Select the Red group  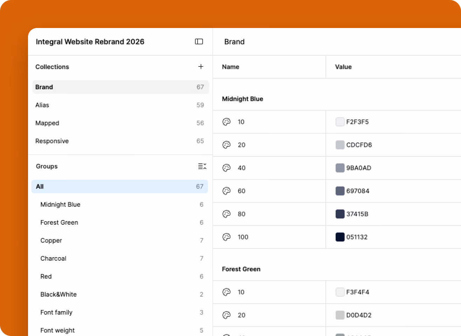(120, 276)
